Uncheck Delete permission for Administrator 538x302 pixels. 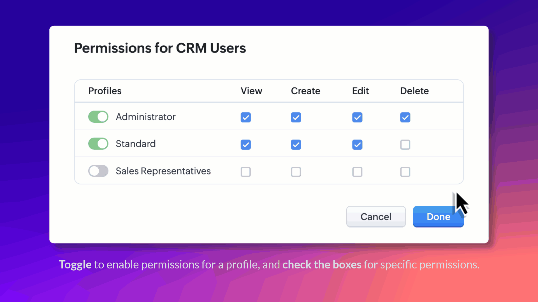point(405,117)
